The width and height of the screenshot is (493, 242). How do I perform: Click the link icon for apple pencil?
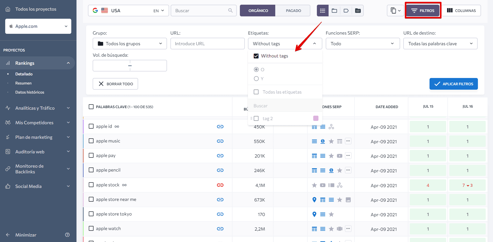click(220, 170)
